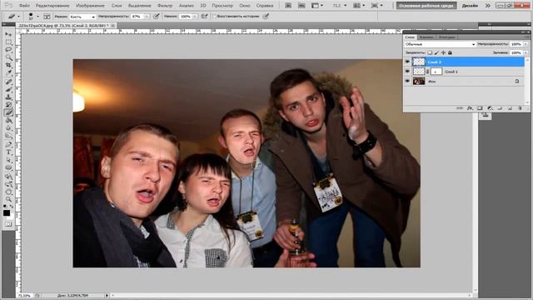The width and height of the screenshot is (533, 300).
Task: Open the 'Редактирование' menu
Action: [x=52, y=6]
